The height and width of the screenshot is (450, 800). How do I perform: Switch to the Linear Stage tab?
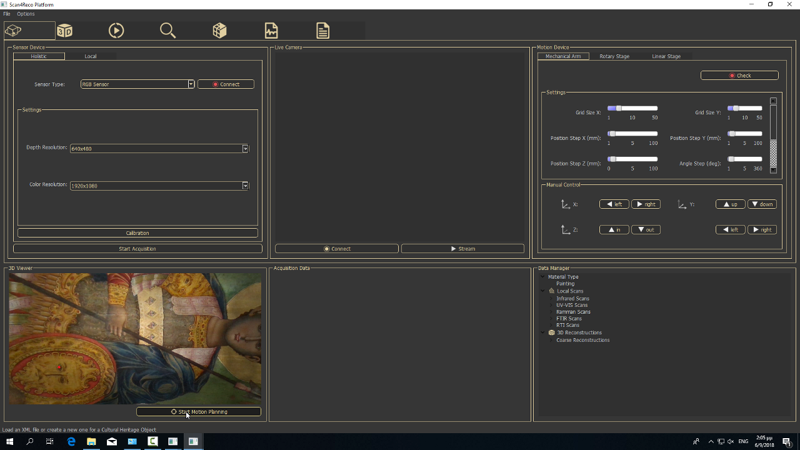[x=666, y=56]
